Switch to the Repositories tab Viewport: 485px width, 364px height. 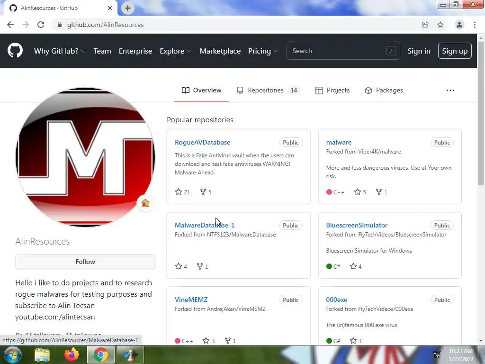[268, 91]
